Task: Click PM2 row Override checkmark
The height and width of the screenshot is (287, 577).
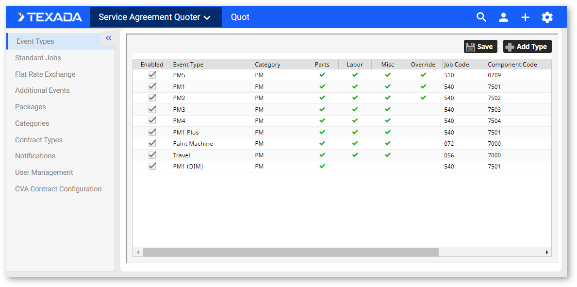Action: pos(423,98)
